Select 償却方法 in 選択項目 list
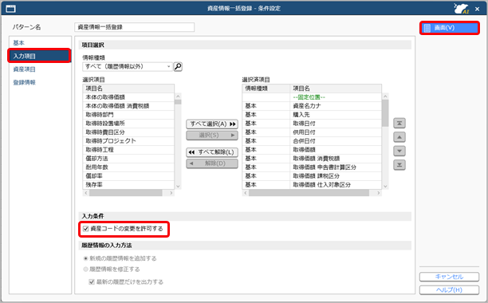This screenshot has height=303, width=488. click(x=128, y=159)
